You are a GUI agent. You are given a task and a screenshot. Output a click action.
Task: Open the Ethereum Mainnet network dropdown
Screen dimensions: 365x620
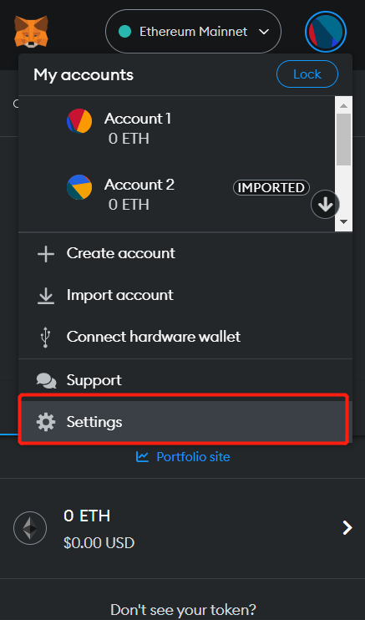(193, 31)
